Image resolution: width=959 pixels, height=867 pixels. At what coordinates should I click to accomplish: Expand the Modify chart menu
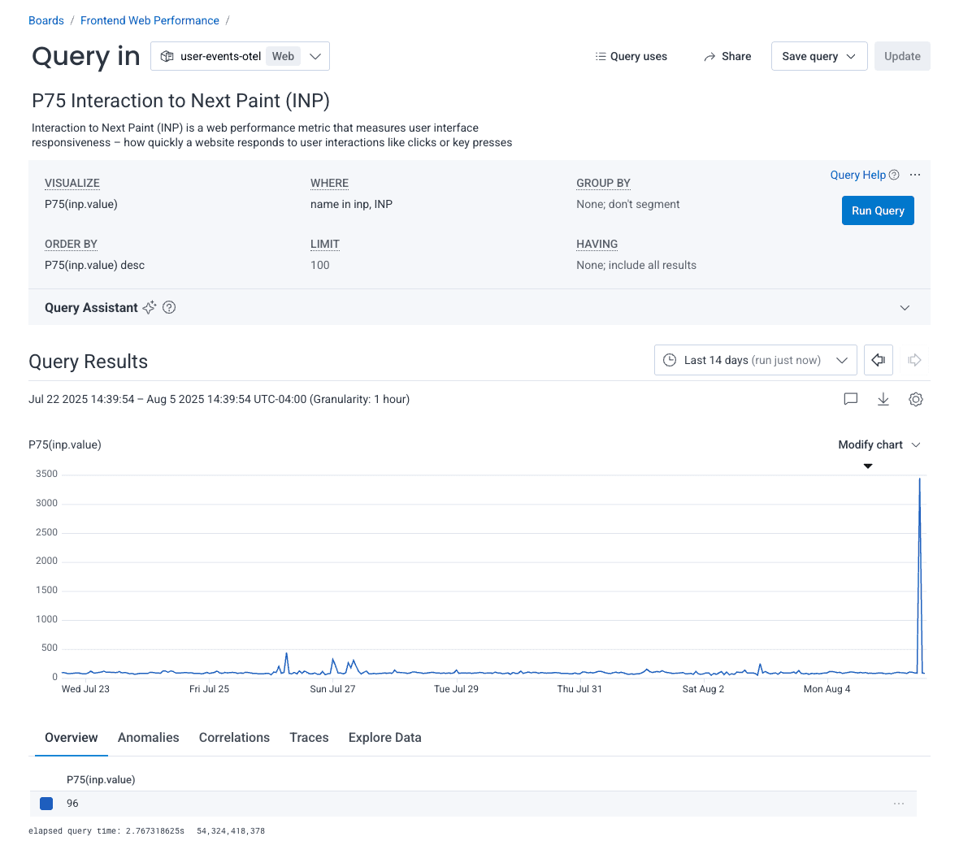pyautogui.click(x=879, y=444)
